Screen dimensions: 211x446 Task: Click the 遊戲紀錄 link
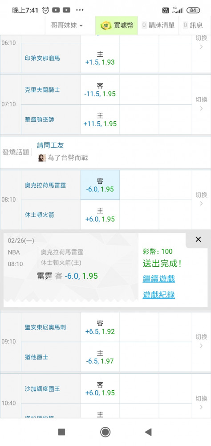[159, 295]
